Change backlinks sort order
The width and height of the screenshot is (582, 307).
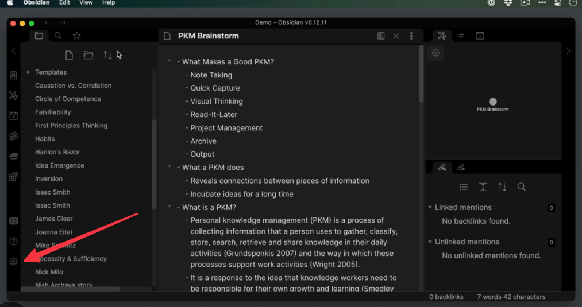pos(502,187)
